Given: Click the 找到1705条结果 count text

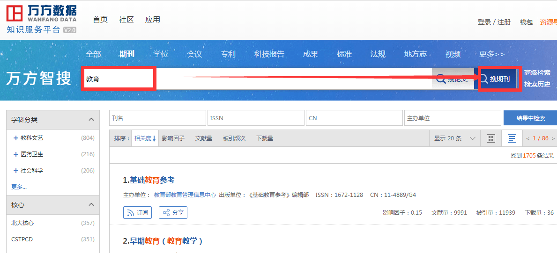Looking at the screenshot, I should (532, 155).
